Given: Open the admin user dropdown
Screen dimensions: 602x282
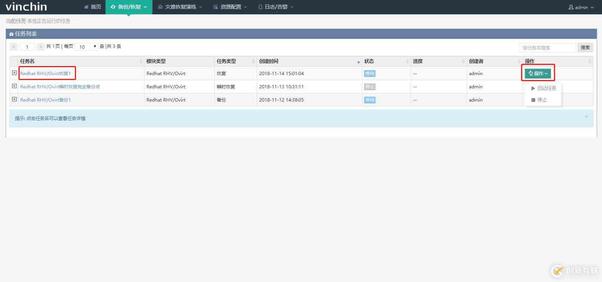Looking at the screenshot, I should (x=581, y=7).
